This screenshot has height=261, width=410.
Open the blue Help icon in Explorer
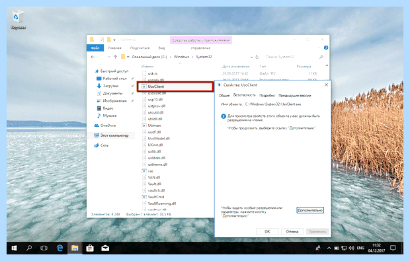[326, 48]
